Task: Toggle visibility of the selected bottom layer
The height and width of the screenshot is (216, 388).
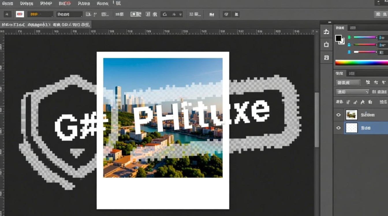Action: tap(339, 128)
